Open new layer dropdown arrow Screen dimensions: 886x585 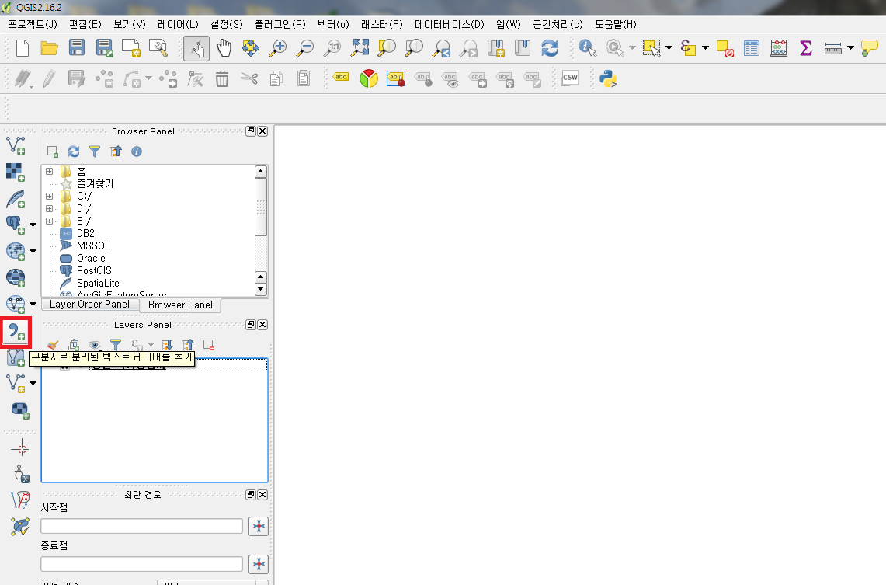coord(33,383)
